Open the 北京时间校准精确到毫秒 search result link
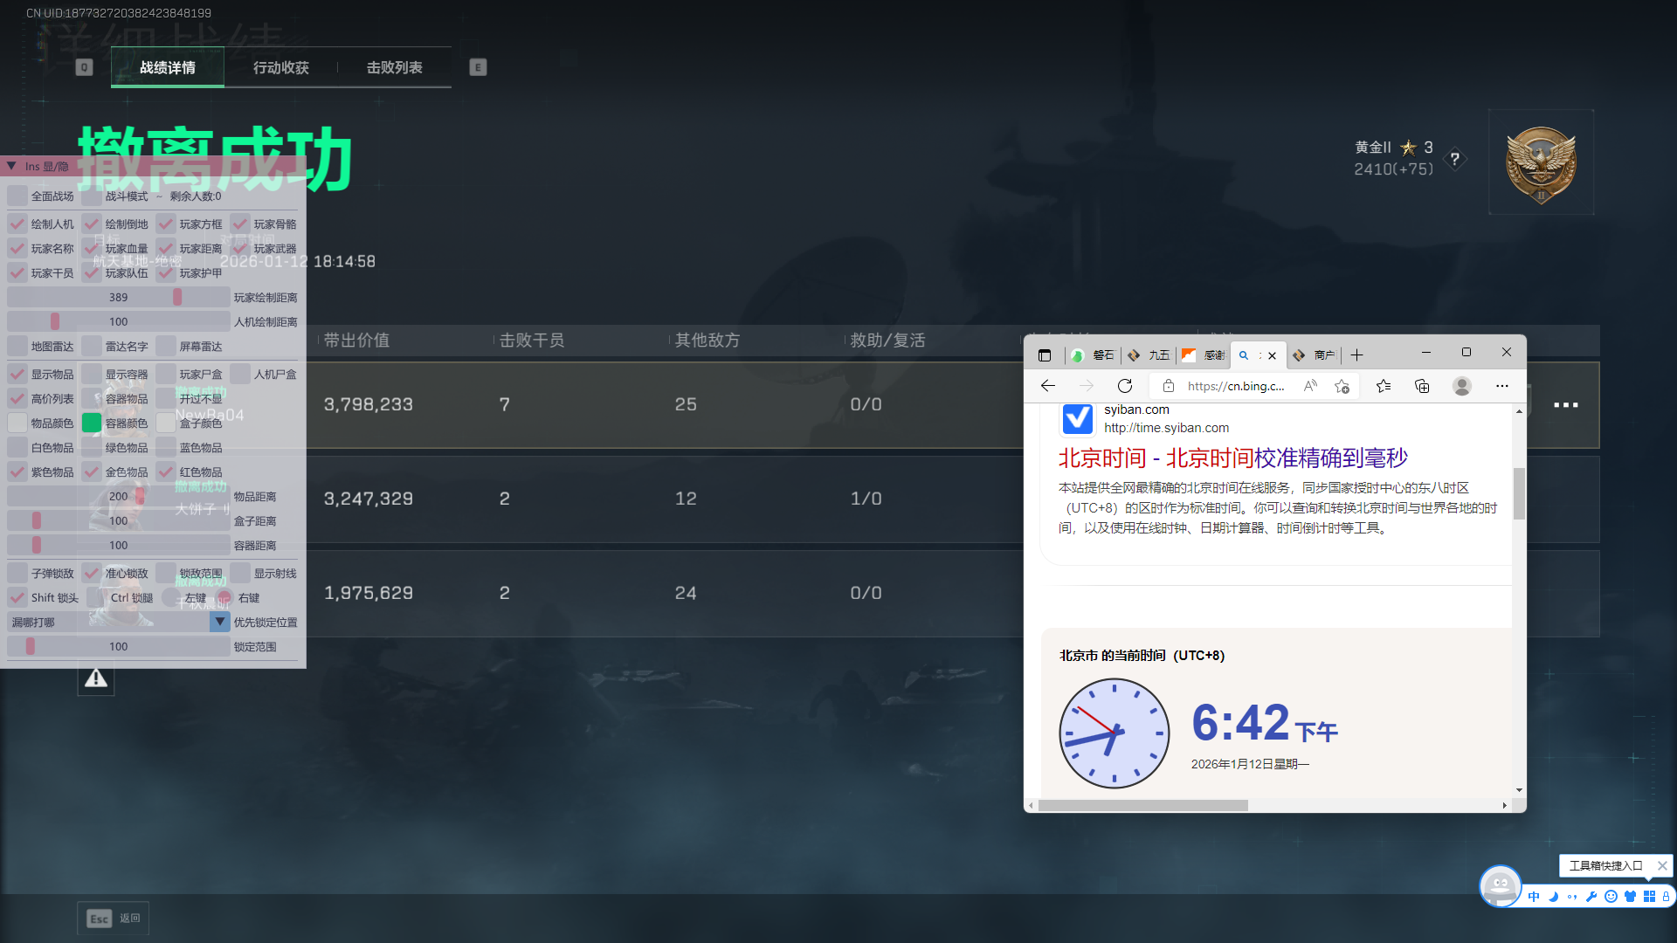 [1232, 458]
